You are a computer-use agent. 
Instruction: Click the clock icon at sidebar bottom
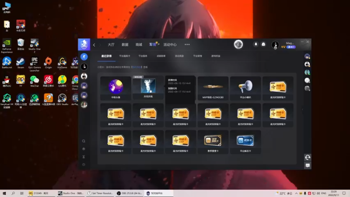(84, 165)
